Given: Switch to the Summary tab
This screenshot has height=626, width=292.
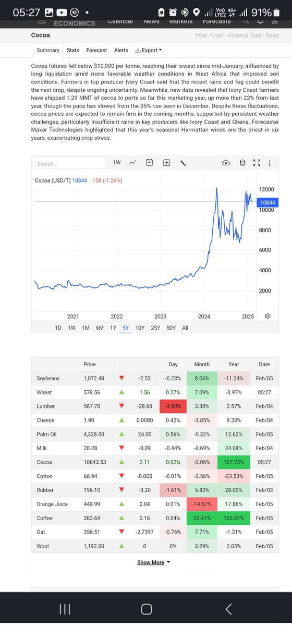Looking at the screenshot, I should (47, 51).
